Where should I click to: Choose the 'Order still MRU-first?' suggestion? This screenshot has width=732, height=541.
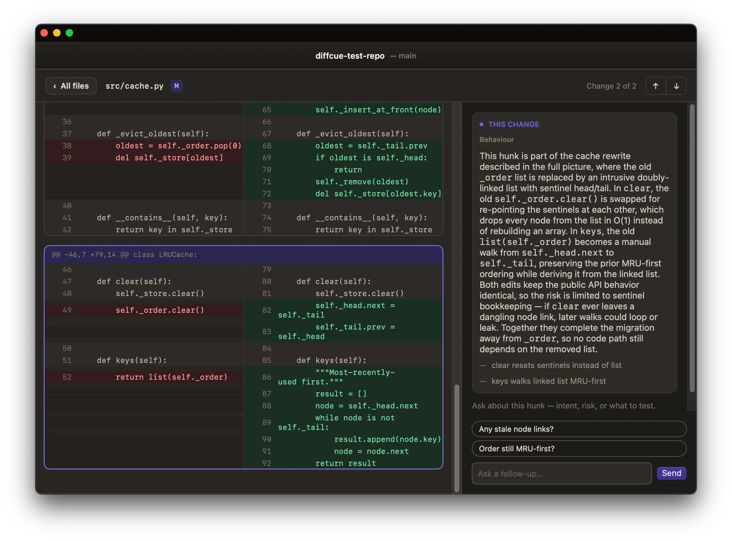(x=579, y=449)
